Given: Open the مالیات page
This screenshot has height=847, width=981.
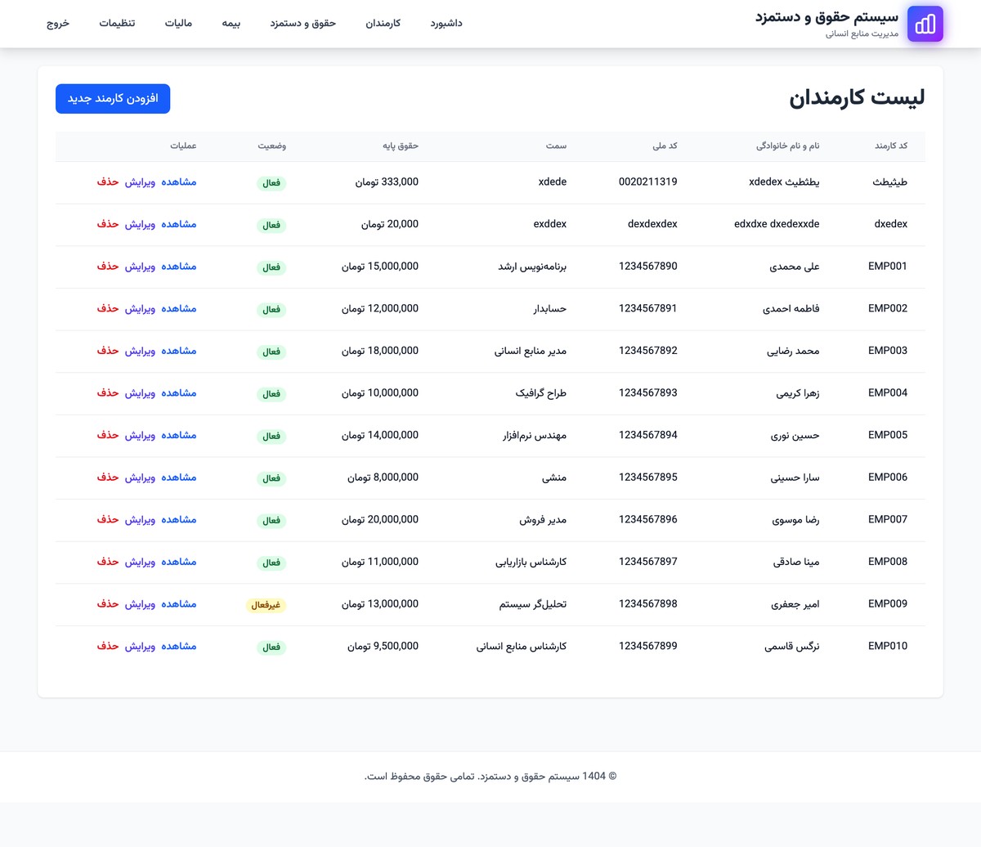Looking at the screenshot, I should [x=178, y=23].
